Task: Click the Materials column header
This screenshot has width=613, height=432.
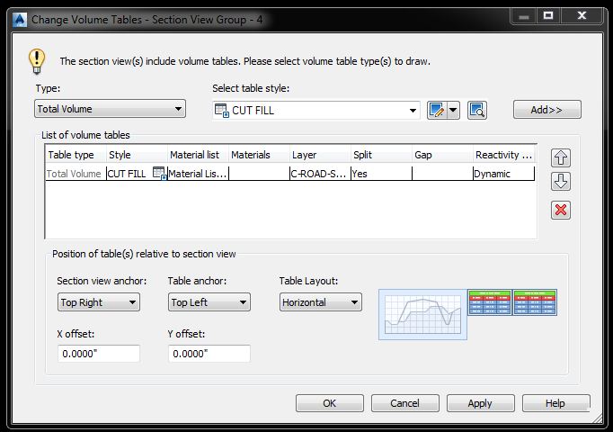Action: tap(259, 155)
